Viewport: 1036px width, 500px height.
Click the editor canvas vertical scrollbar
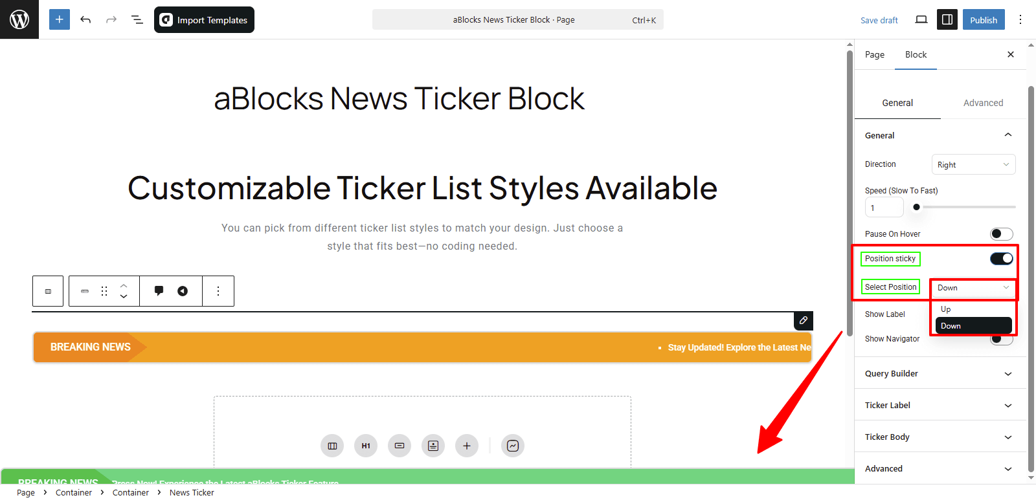coord(850,194)
